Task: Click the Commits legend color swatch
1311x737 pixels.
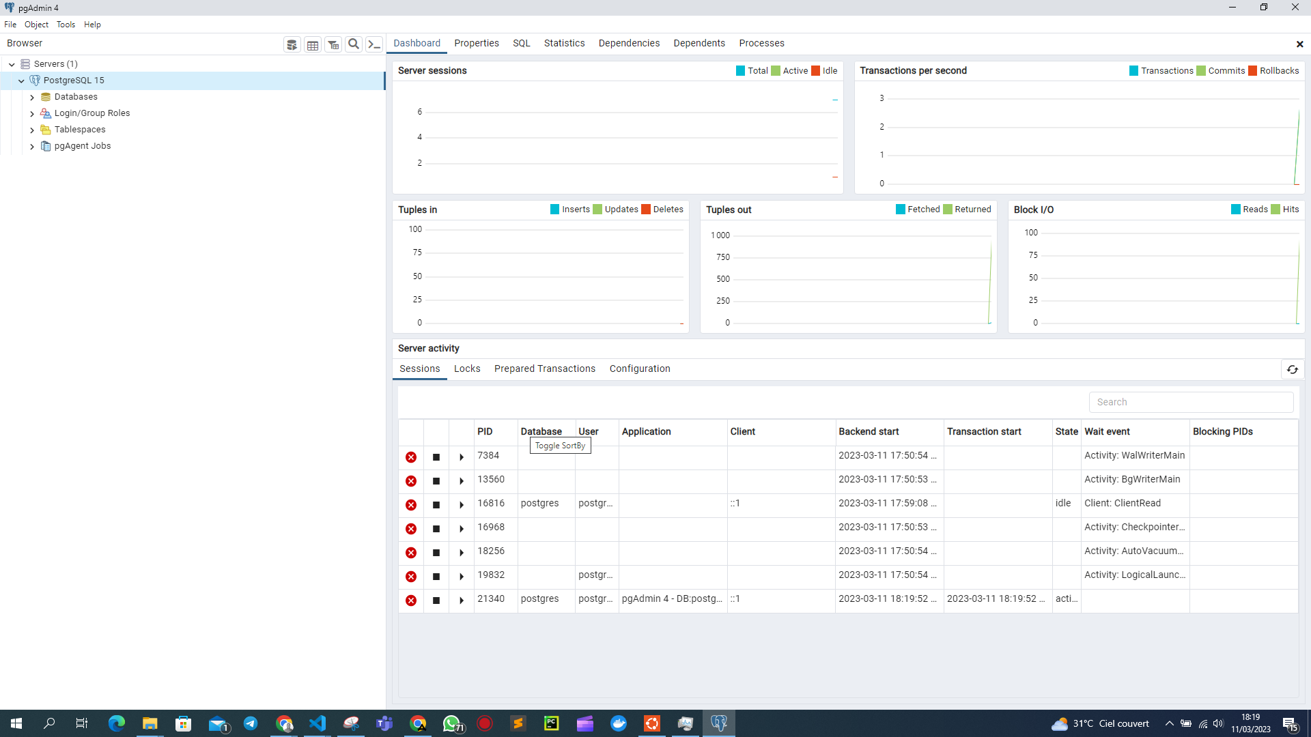Action: [x=1201, y=71]
